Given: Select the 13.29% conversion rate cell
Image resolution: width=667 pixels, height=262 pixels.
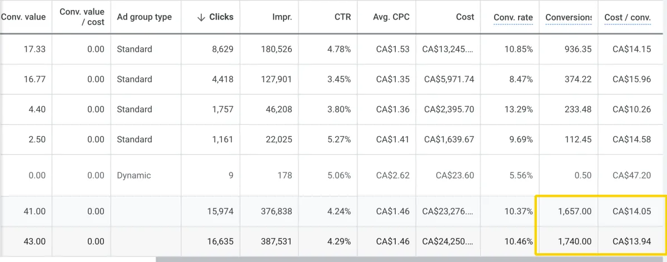Looking at the screenshot, I should [519, 109].
